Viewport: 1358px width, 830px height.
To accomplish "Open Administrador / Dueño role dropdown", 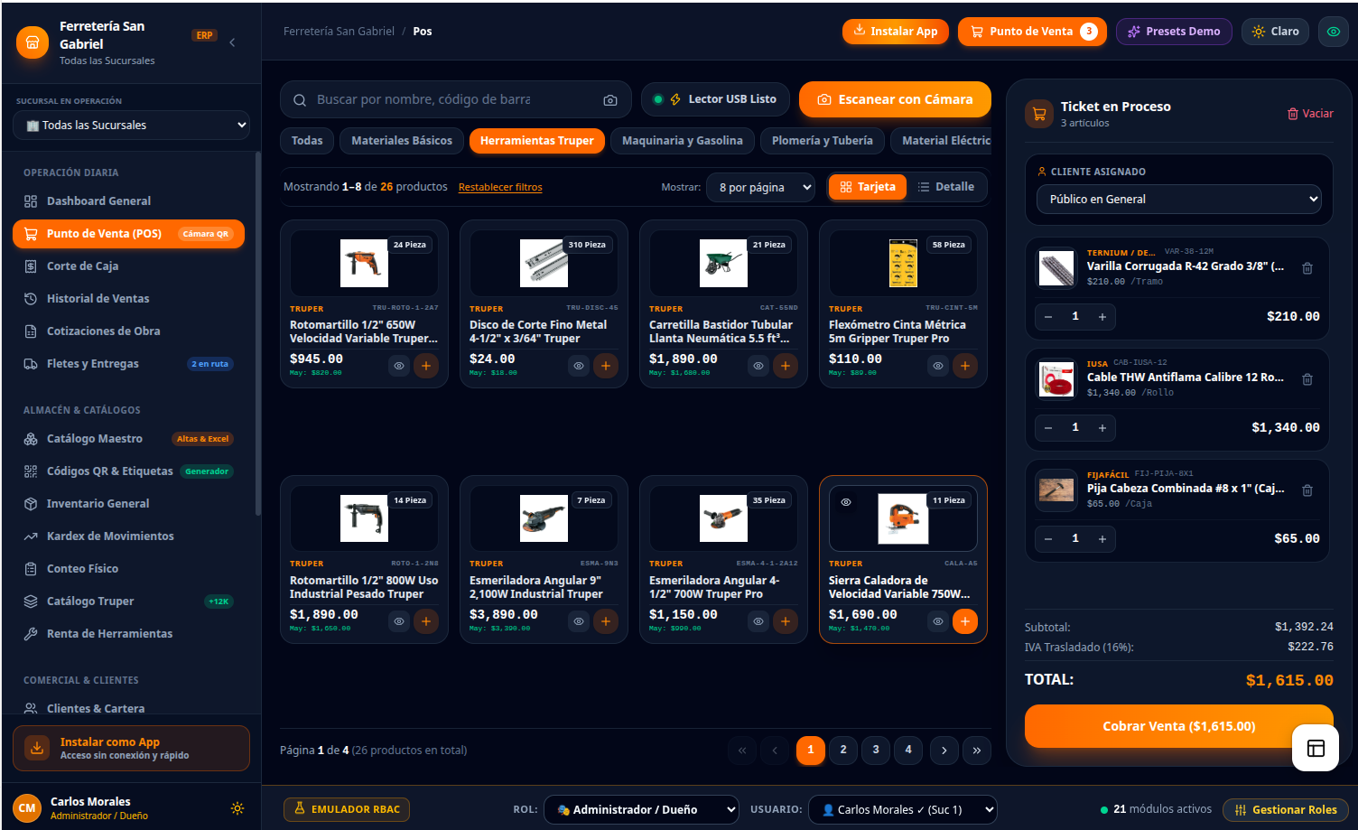I will pos(641,810).
